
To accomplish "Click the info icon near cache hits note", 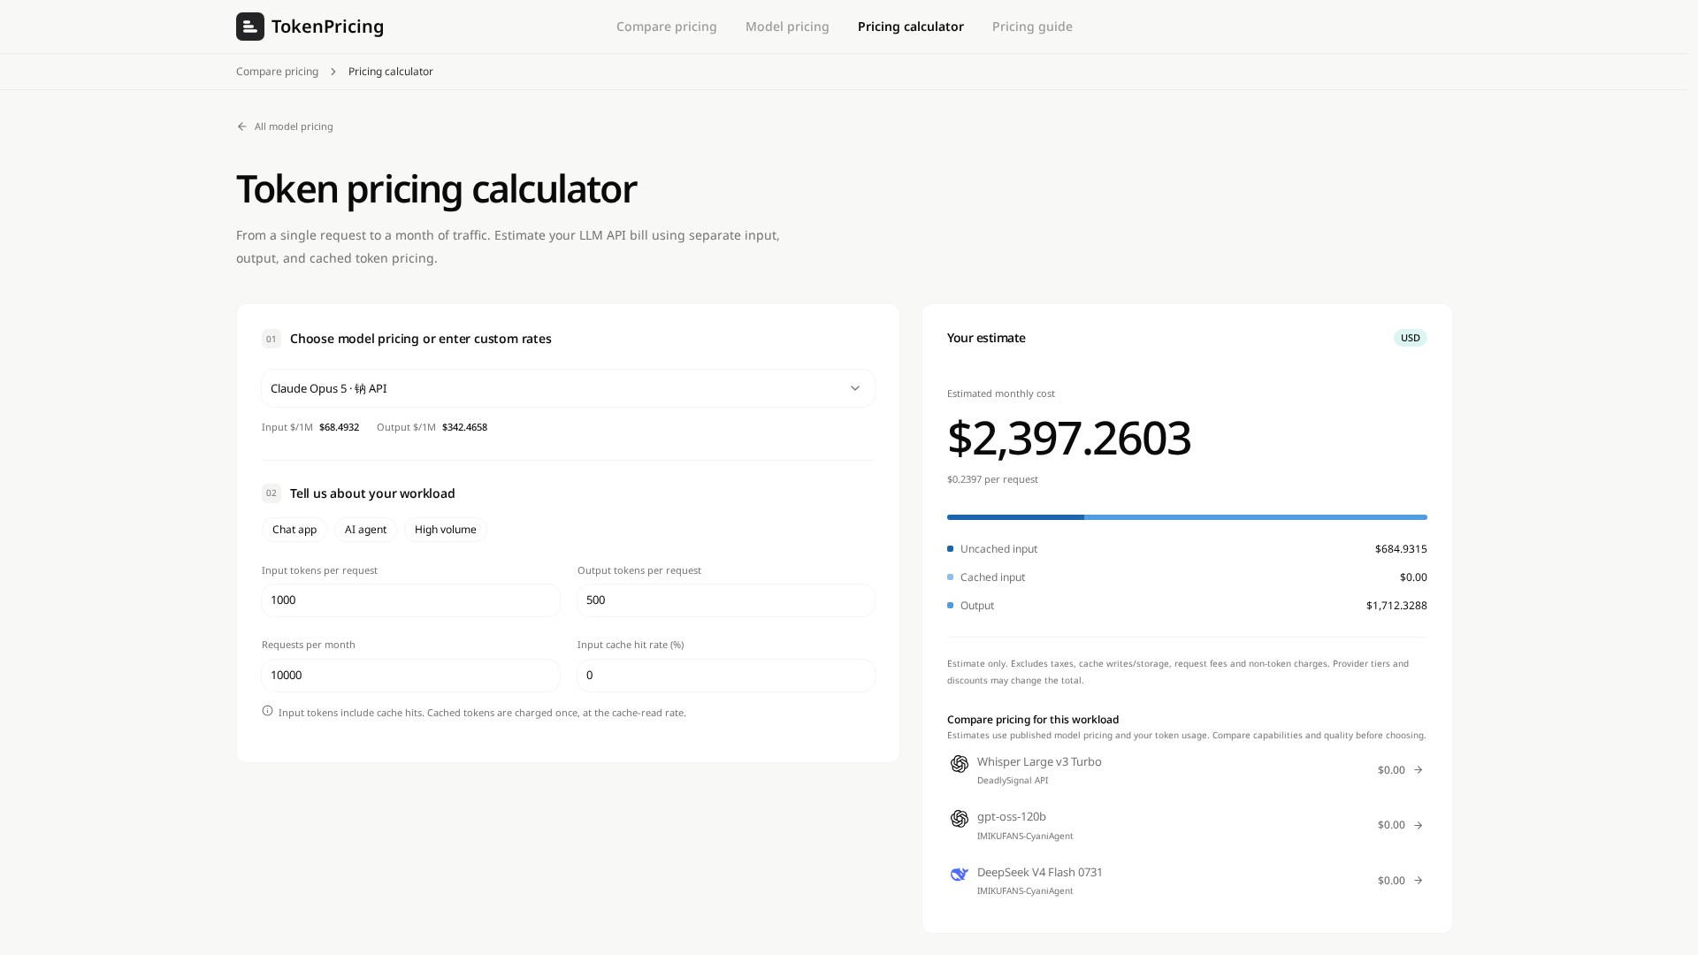I will [267, 711].
